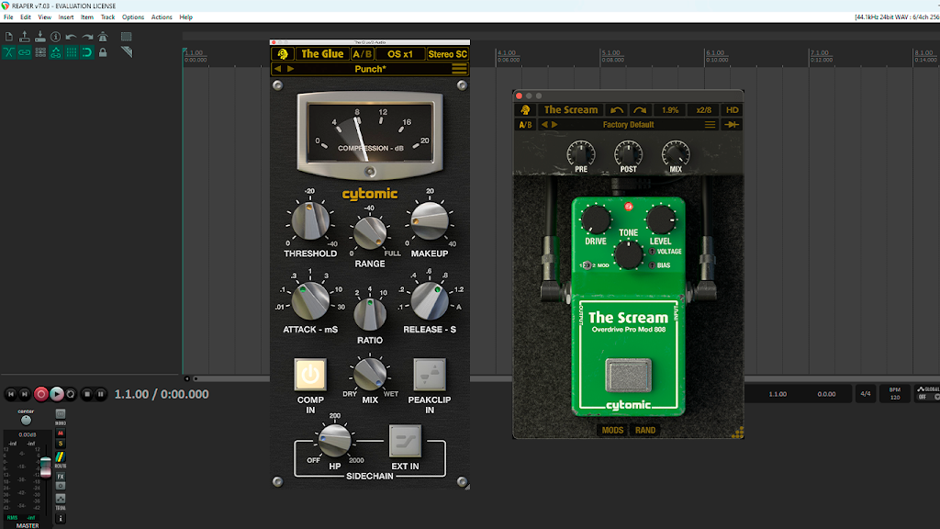The height and width of the screenshot is (529, 940).
Task: Toggle envelope points move with items
Action: pyautogui.click(x=56, y=52)
